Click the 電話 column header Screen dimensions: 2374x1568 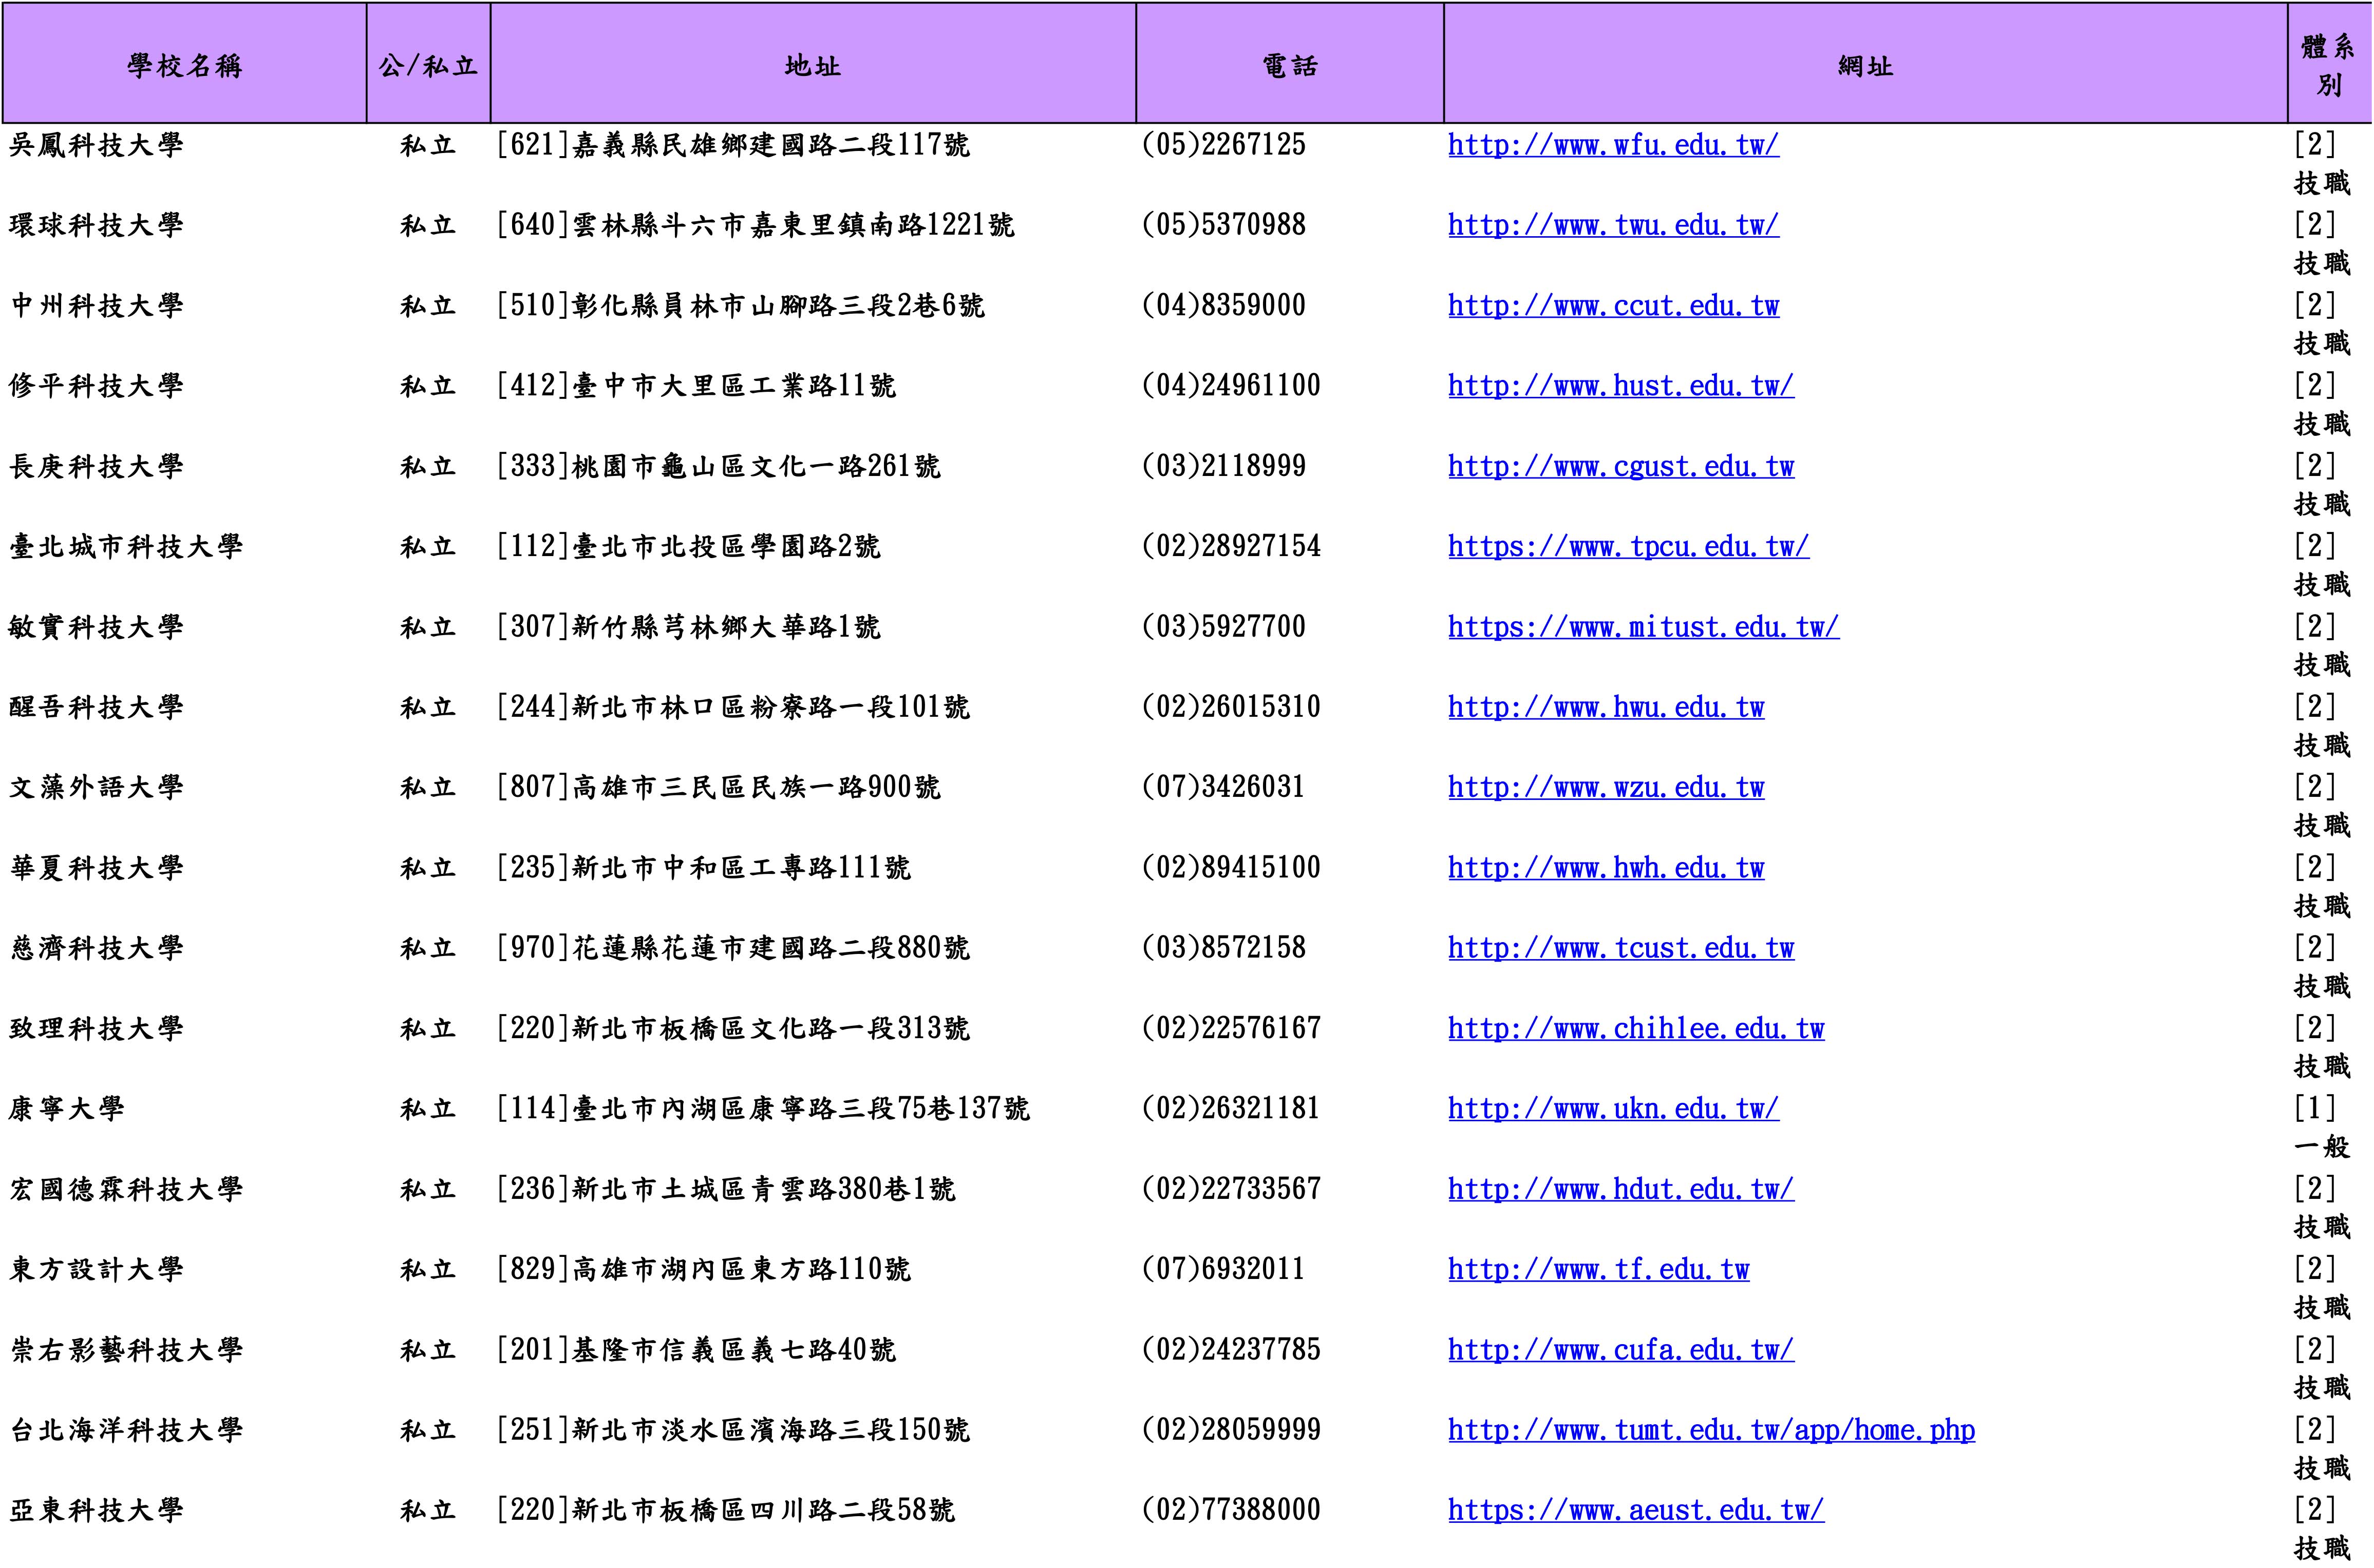[x=1290, y=66]
